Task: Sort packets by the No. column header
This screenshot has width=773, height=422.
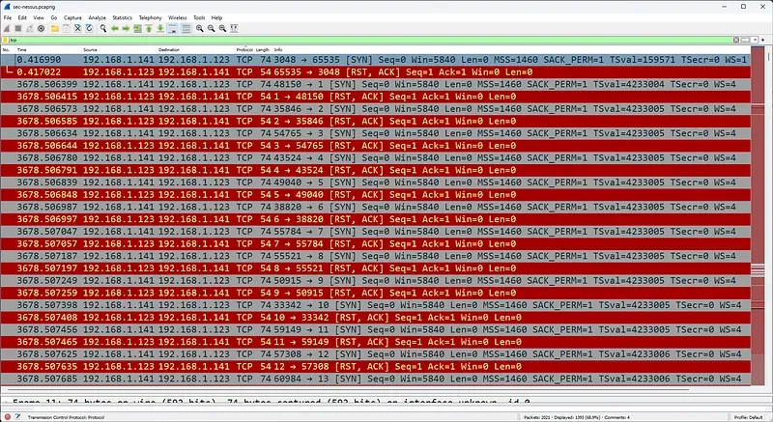Action: [x=8, y=50]
